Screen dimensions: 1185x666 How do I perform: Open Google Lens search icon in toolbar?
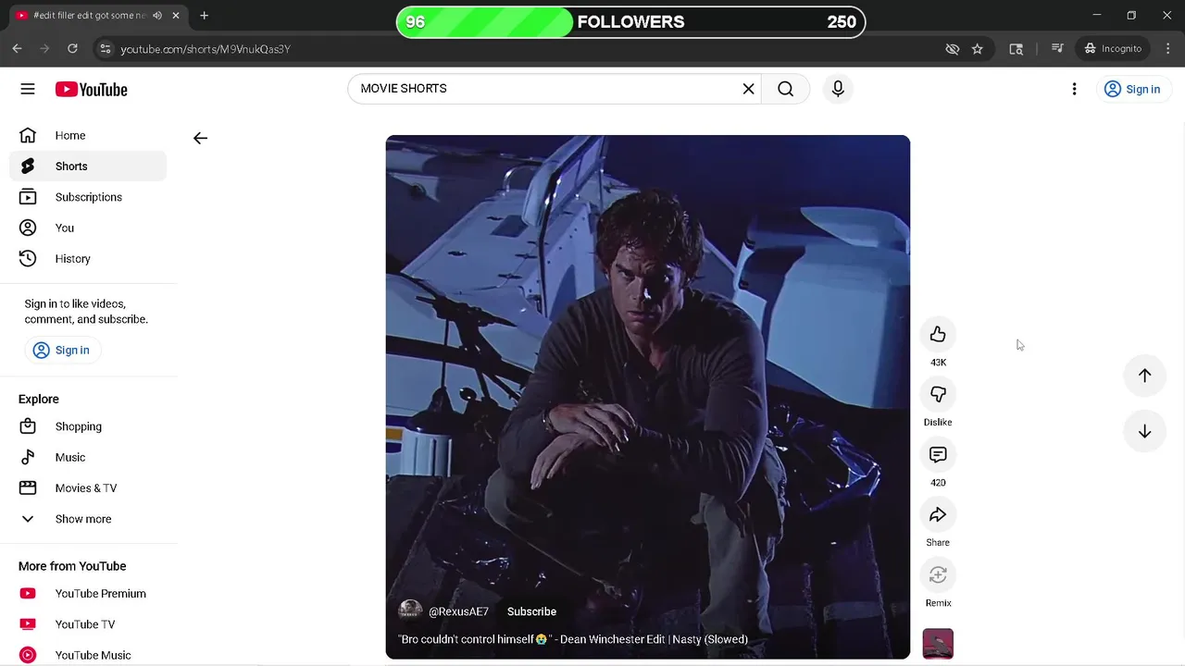(1016, 48)
